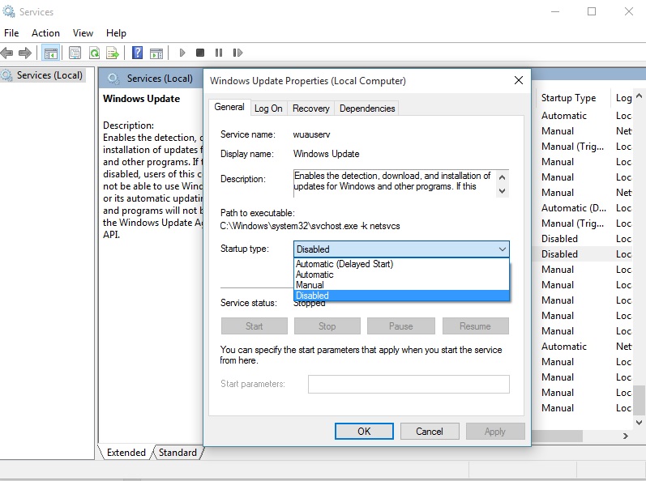Switch to the Standard view tab
This screenshot has height=481, width=646.
click(x=178, y=453)
